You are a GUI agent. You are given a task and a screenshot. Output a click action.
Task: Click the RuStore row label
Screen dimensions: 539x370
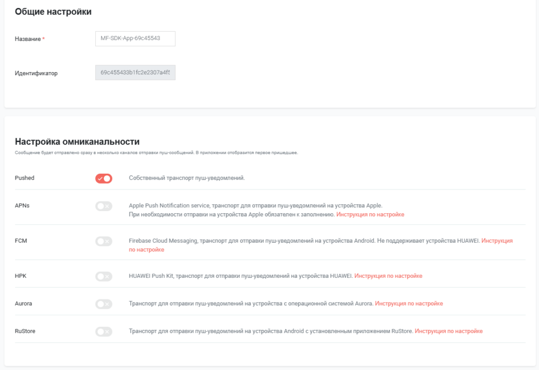(25, 331)
